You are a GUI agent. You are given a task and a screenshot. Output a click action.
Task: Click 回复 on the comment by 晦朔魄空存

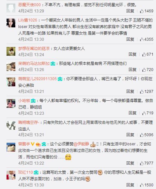(x=130, y=135)
